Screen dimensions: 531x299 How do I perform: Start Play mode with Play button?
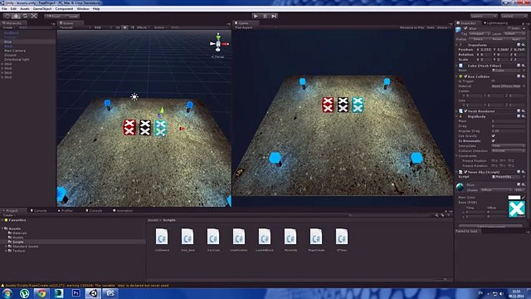(x=256, y=16)
